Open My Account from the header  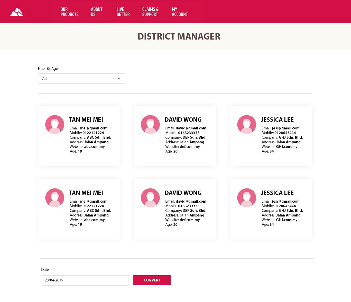[180, 12]
